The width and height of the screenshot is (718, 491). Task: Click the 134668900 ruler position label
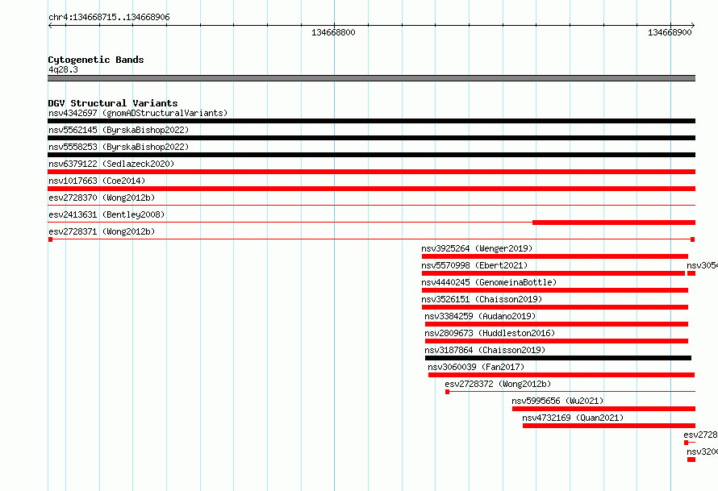click(x=670, y=32)
